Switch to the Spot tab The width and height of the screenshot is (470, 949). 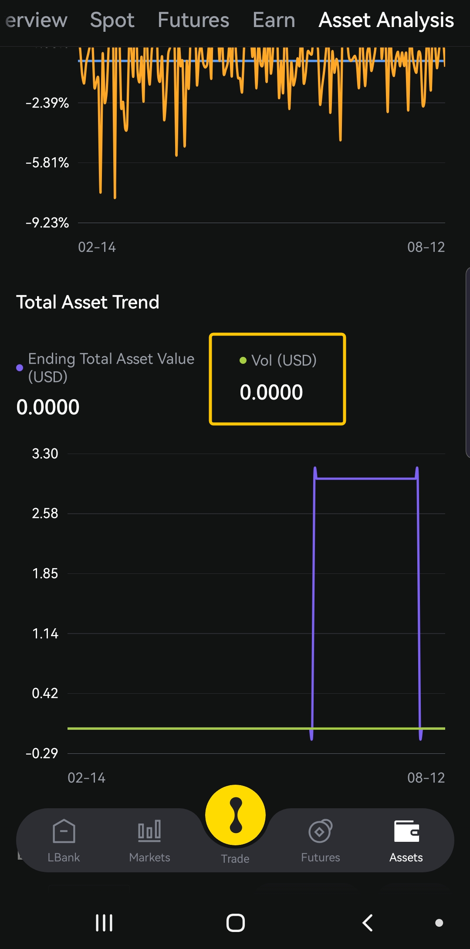[112, 20]
